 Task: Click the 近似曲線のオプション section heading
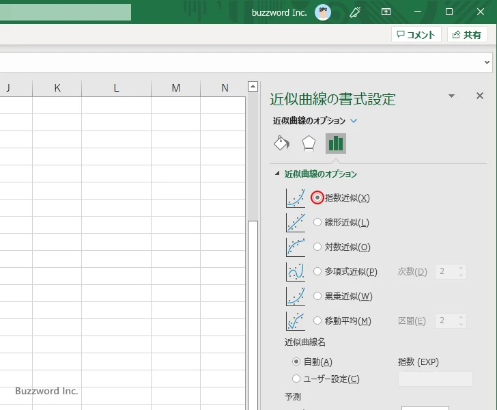pos(320,174)
